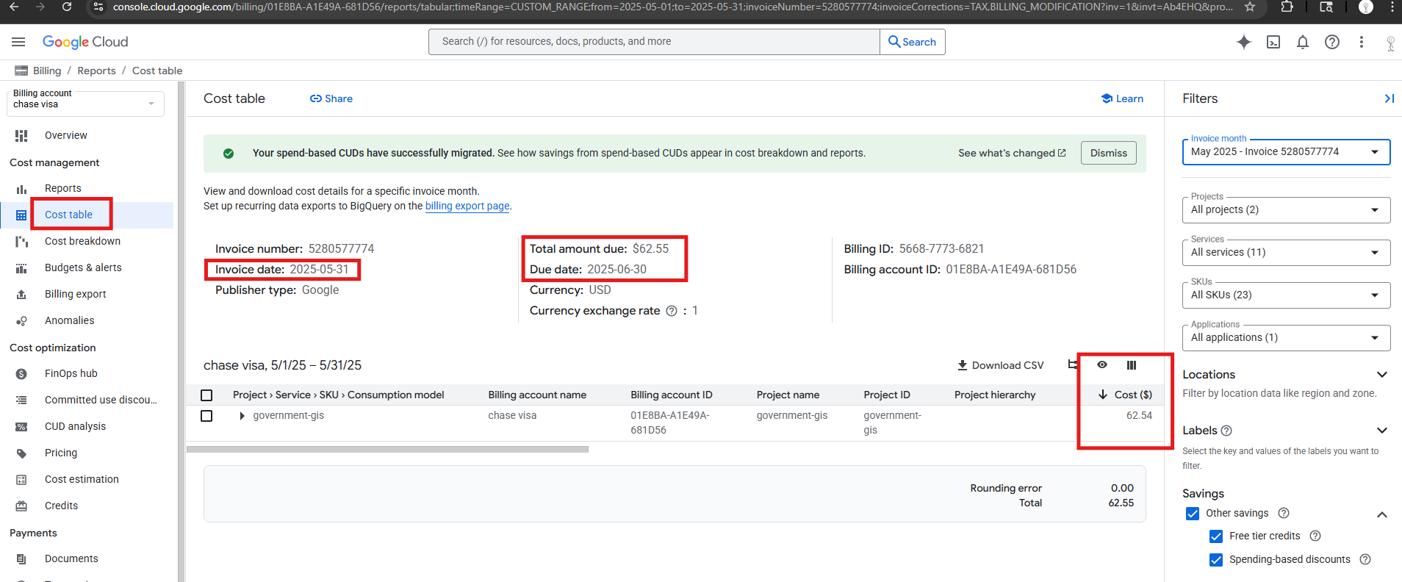Open Budgets & alerts in sidebar
This screenshot has height=582, width=1402.
point(83,267)
